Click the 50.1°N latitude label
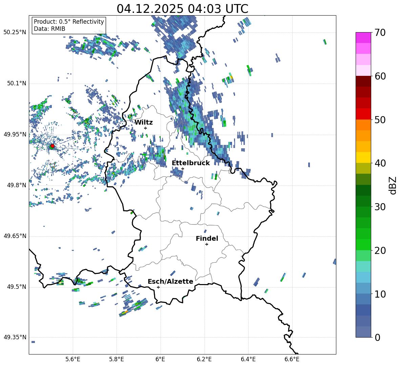401x366 pixels. [x=17, y=83]
